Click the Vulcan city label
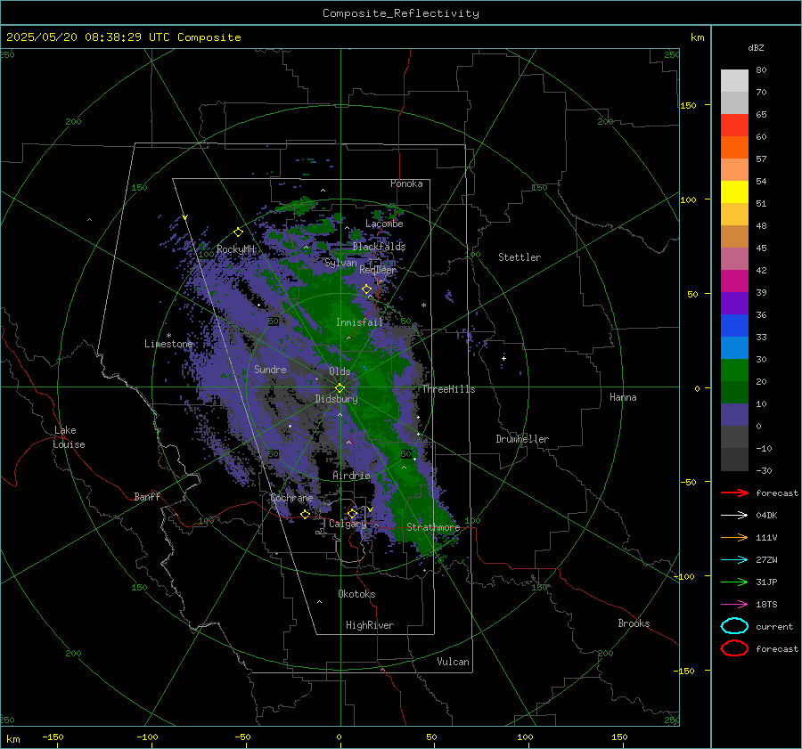This screenshot has width=802, height=749. coord(454,662)
